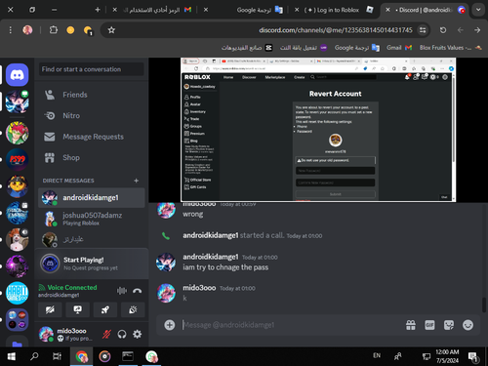
Task: Open Windows taskbar search
Action: click(34, 356)
